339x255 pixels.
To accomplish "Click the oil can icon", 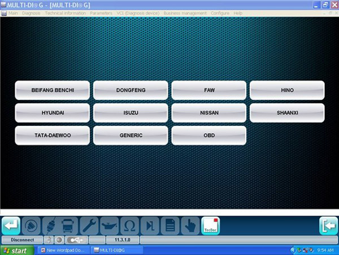I will [109, 226].
